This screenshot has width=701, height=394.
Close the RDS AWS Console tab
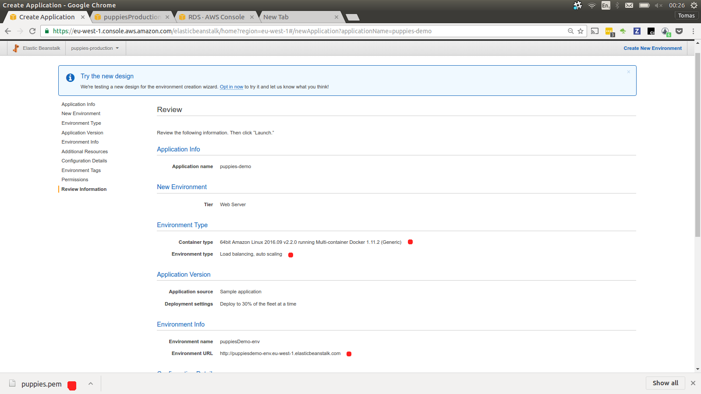click(251, 17)
